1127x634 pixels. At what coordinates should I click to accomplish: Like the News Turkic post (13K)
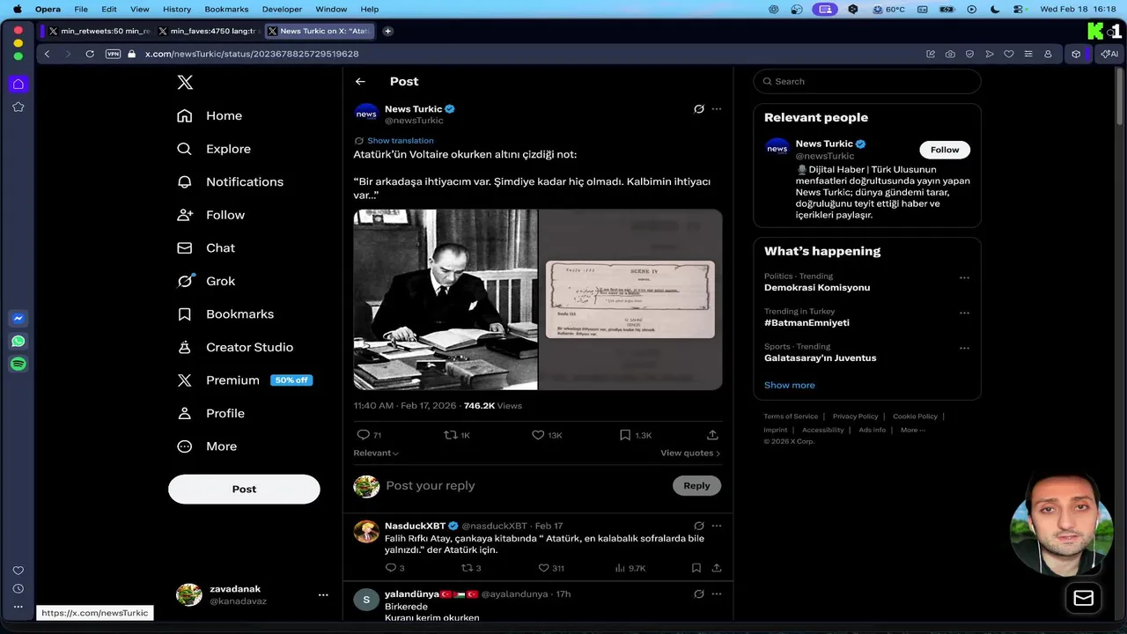[x=539, y=435]
